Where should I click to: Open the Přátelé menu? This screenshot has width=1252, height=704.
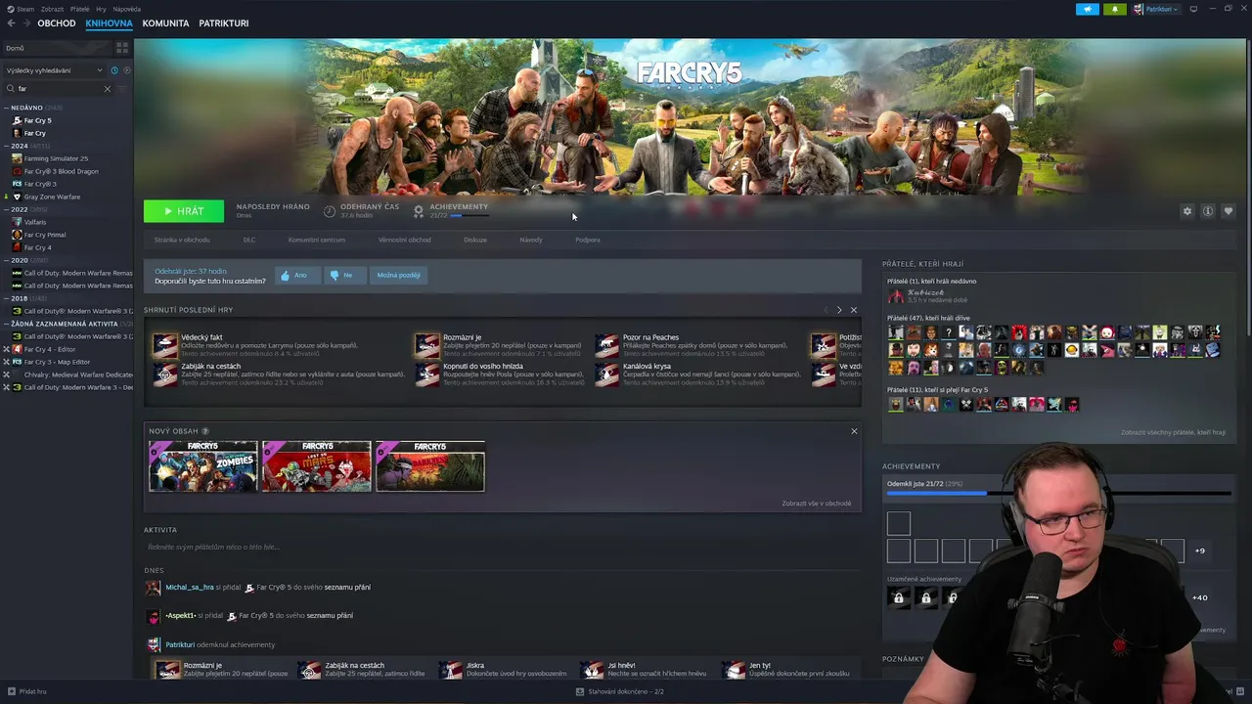(x=79, y=9)
